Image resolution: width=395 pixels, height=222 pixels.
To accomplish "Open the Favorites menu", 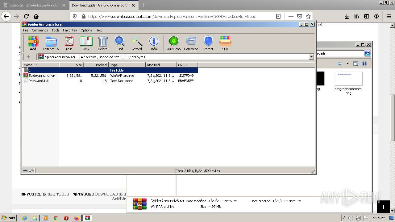I will click(70, 30).
